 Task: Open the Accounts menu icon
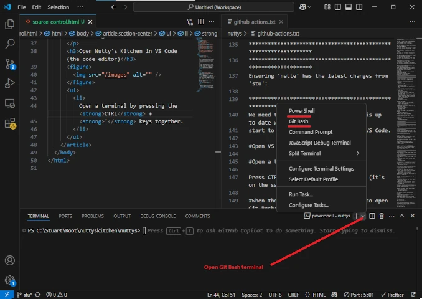tap(10, 260)
